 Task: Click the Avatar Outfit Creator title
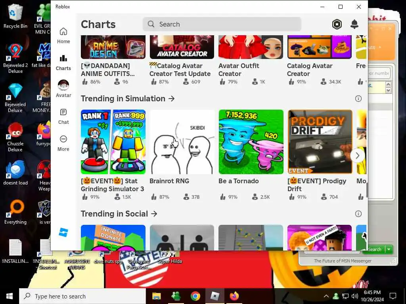click(239, 70)
